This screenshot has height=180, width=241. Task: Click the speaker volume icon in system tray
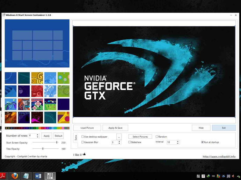coord(233,176)
